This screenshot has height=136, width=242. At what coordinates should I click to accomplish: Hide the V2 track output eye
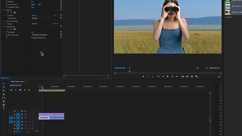click(x=26, y=114)
